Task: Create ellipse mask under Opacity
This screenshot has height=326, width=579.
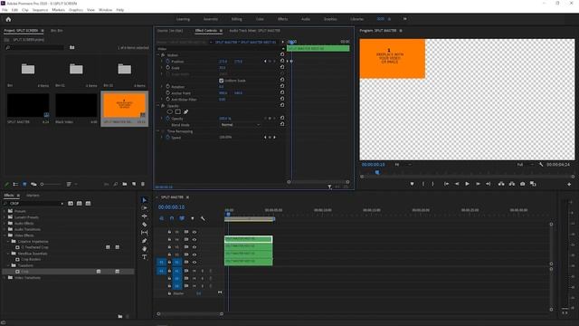Action: (170, 111)
